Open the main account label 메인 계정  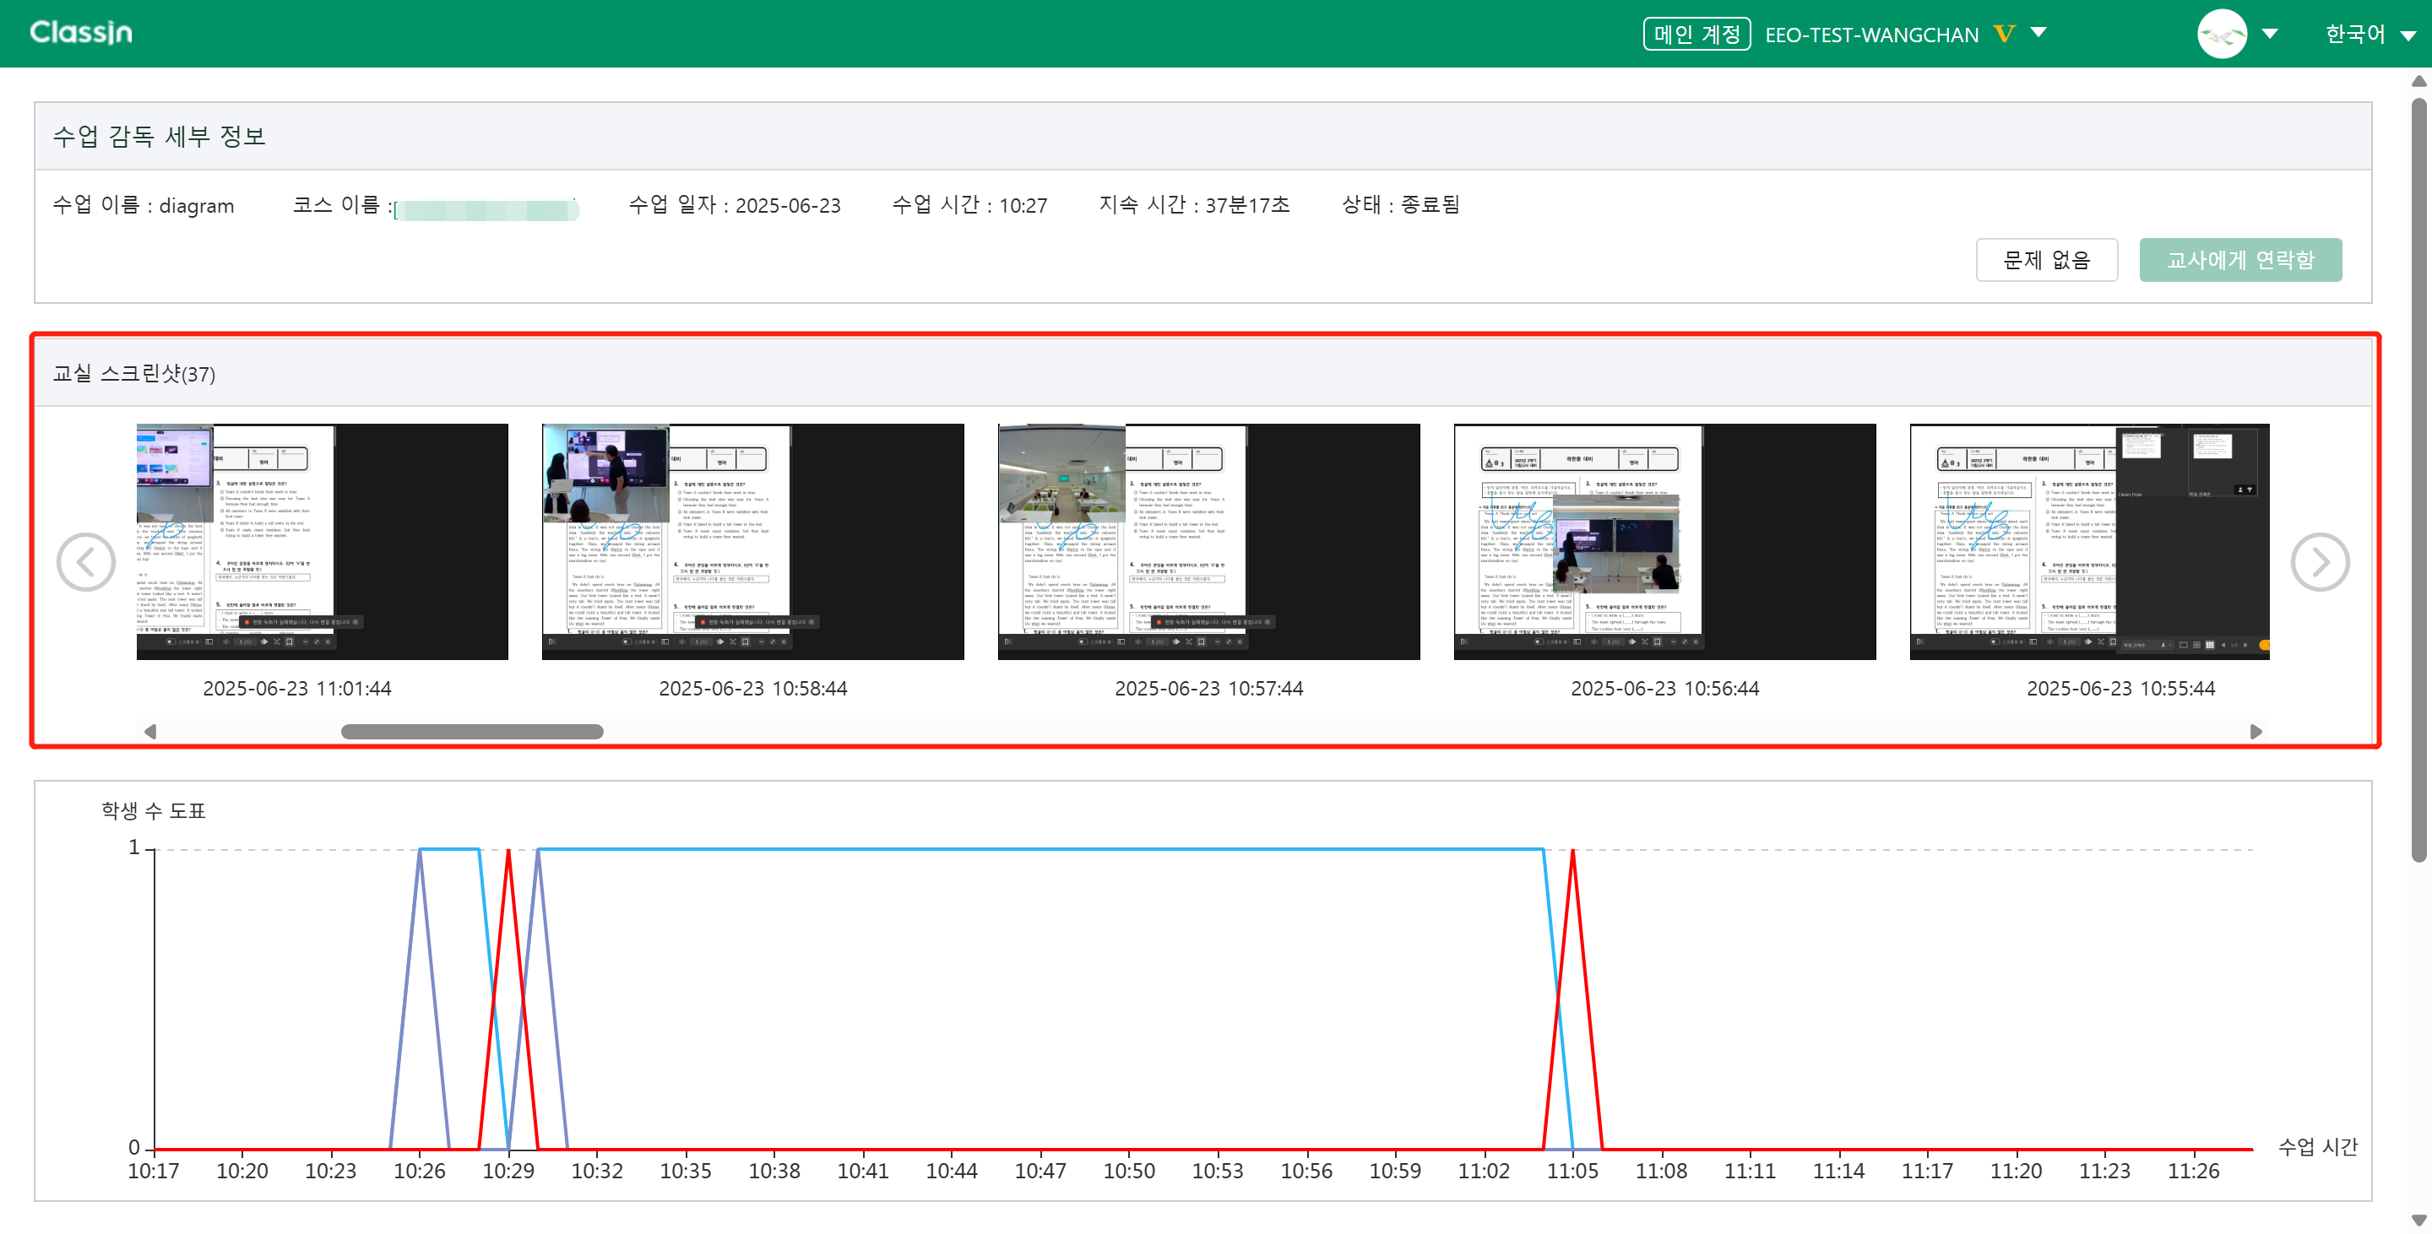point(1696,34)
